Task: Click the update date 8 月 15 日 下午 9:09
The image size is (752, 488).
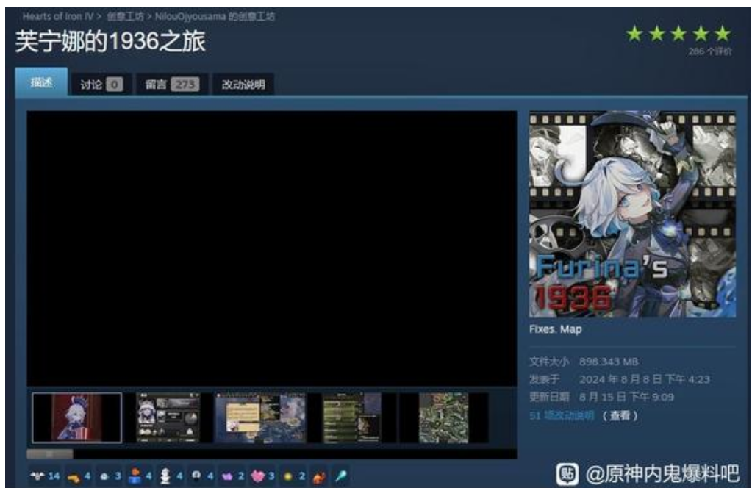Action: tap(626, 397)
